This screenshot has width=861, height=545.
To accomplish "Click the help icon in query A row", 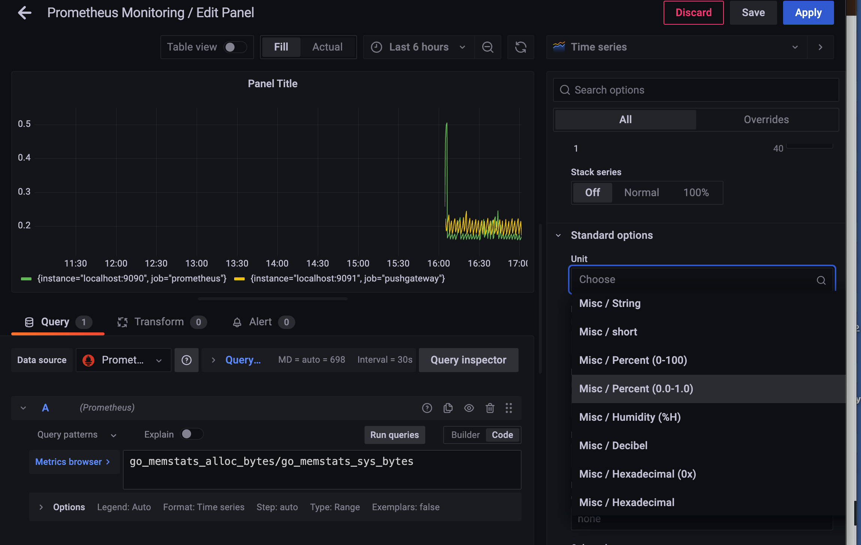I will 427,408.
